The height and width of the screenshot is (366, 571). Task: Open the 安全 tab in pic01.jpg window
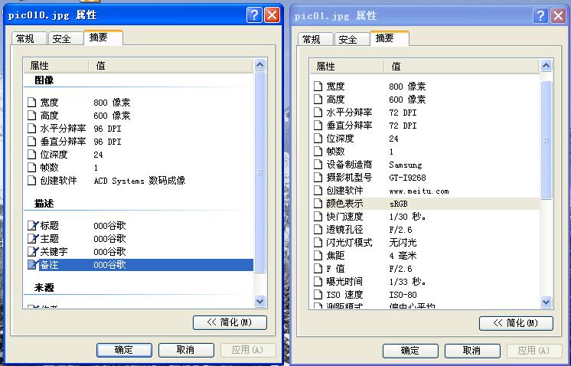[352, 39]
